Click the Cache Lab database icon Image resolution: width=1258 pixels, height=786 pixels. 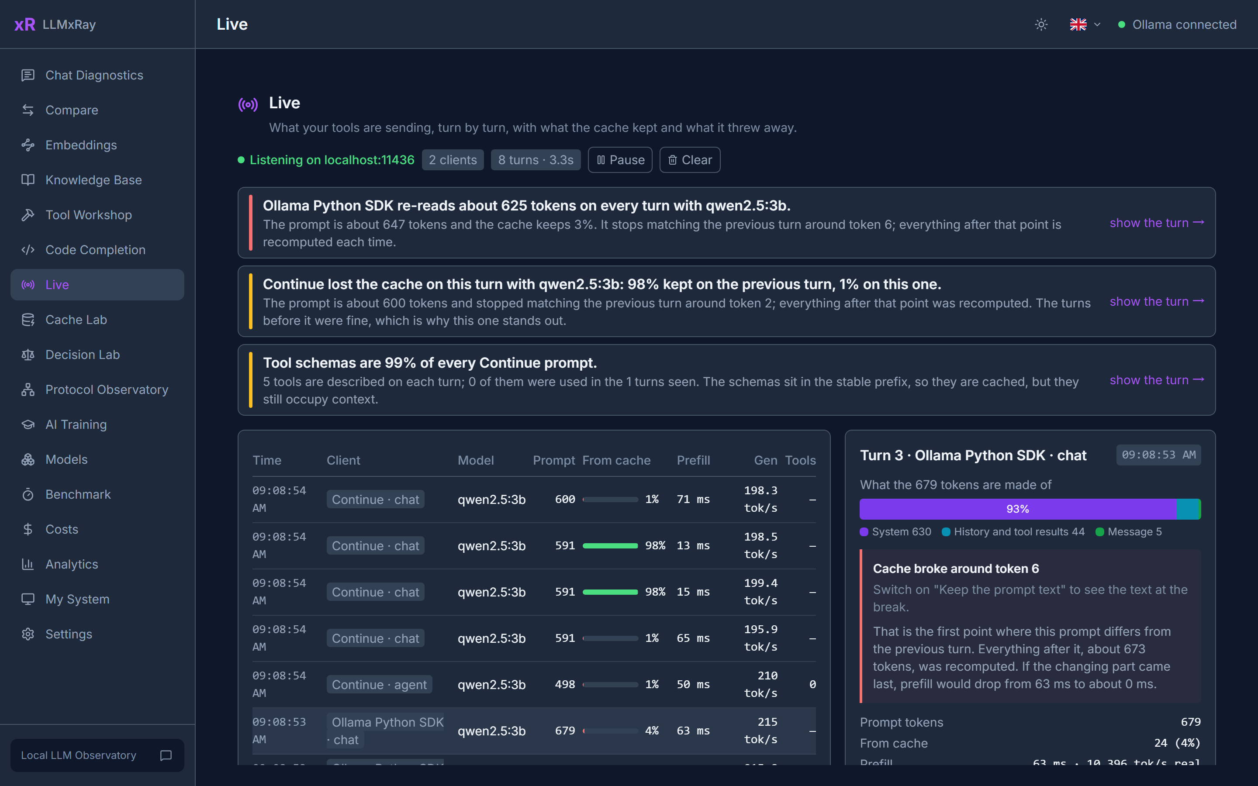coord(28,320)
